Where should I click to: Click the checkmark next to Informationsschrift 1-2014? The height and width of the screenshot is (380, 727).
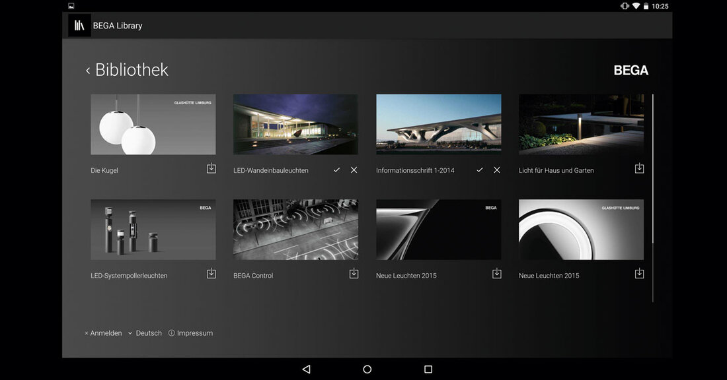(479, 170)
